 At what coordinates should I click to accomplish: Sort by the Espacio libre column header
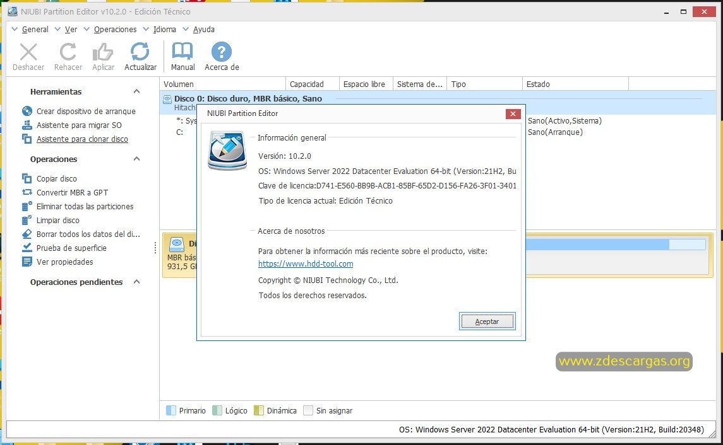pos(366,84)
